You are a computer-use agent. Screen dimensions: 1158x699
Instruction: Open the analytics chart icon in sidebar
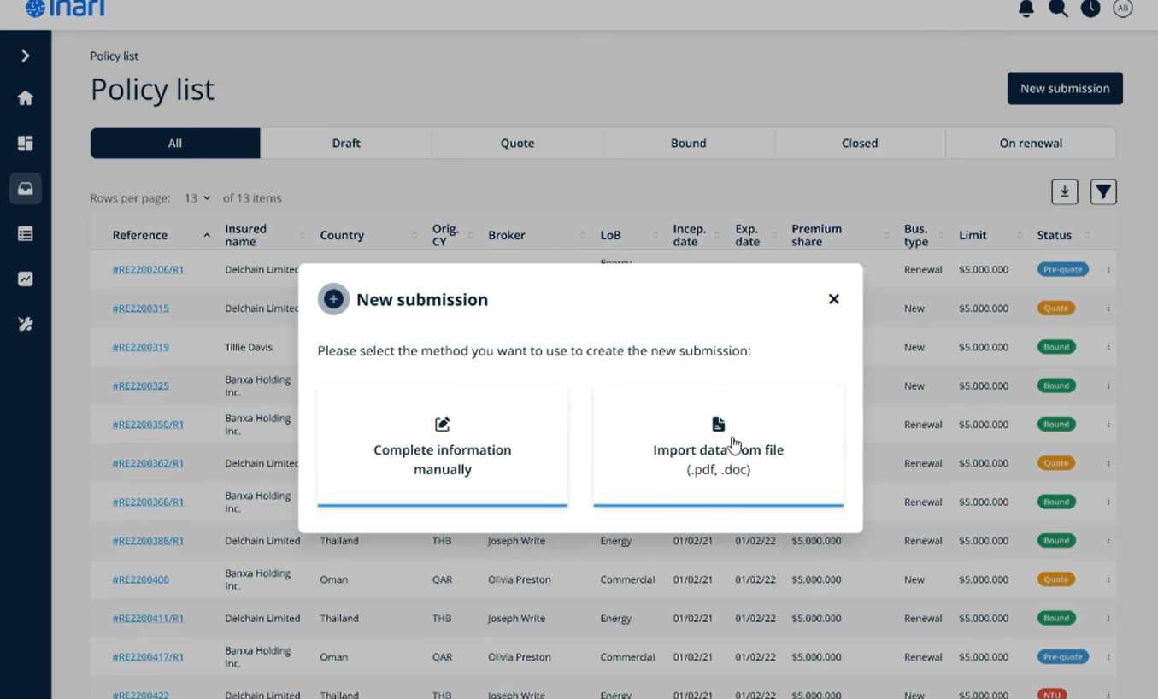pos(26,279)
